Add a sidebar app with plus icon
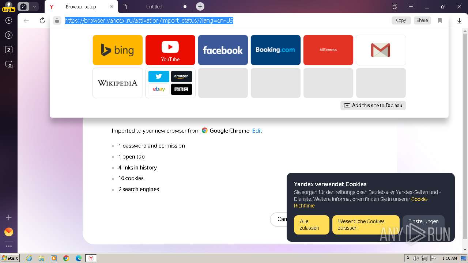Image resolution: width=468 pixels, height=263 pixels. pos(9,218)
